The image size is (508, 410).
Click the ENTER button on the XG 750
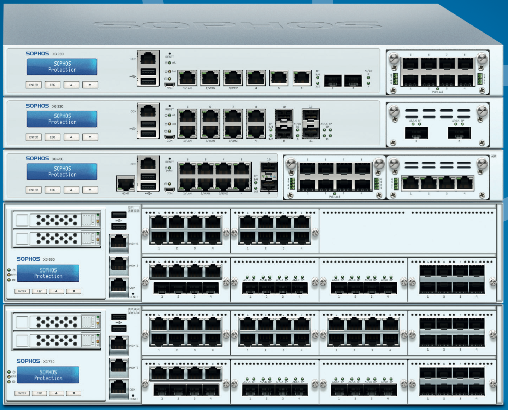tap(22, 393)
